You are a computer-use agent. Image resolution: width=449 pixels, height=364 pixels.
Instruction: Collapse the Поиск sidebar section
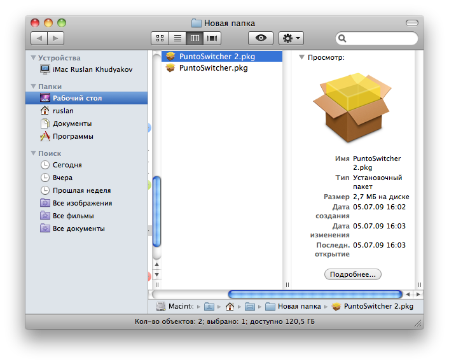click(x=34, y=153)
